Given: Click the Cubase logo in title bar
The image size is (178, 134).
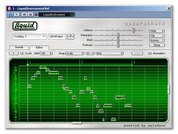Looking at the screenshot, I should click(x=9, y=9).
